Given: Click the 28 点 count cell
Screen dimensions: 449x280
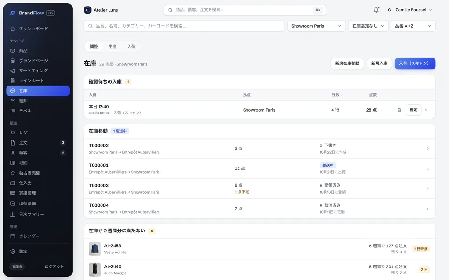Looking at the screenshot, I should coord(371,110).
